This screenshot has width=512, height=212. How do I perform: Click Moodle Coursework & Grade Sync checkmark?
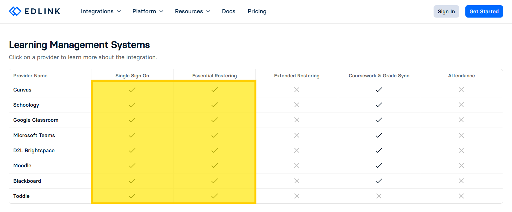(379, 165)
